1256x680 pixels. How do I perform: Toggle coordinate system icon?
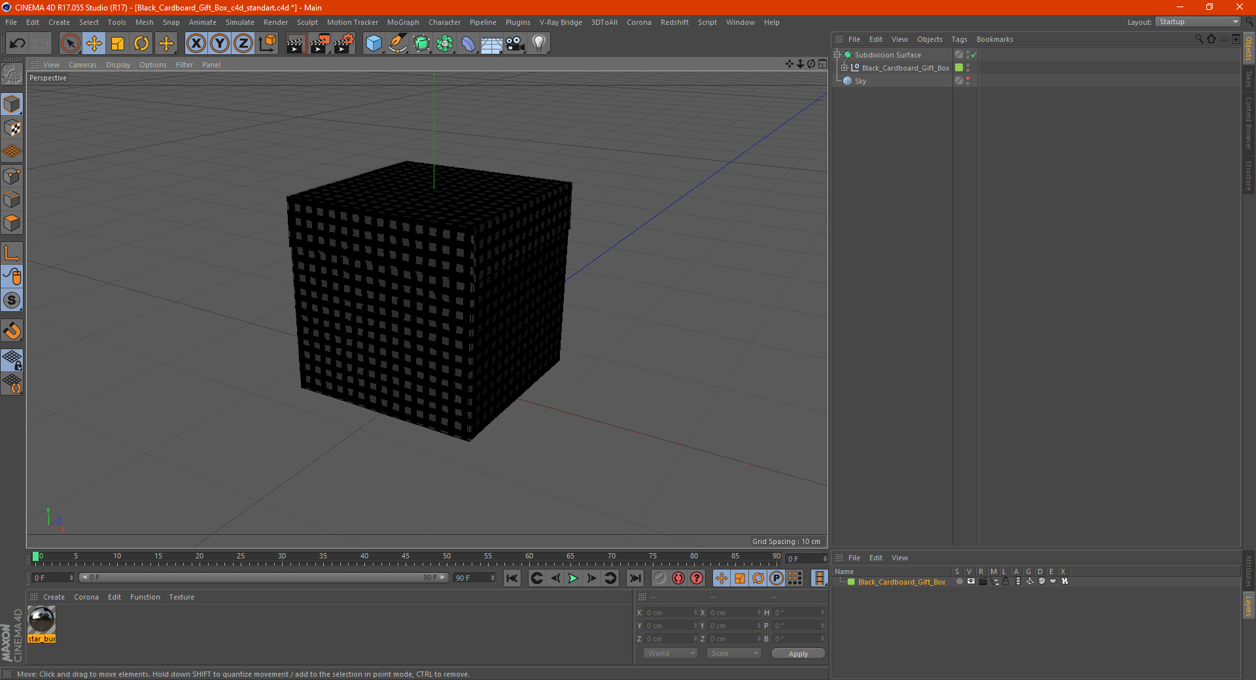[267, 44]
